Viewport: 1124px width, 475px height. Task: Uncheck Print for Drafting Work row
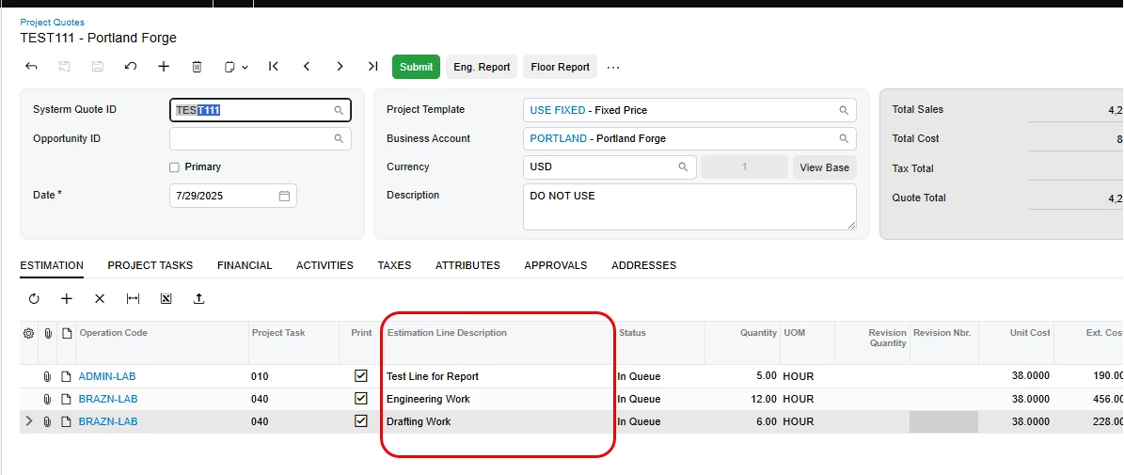pos(361,421)
